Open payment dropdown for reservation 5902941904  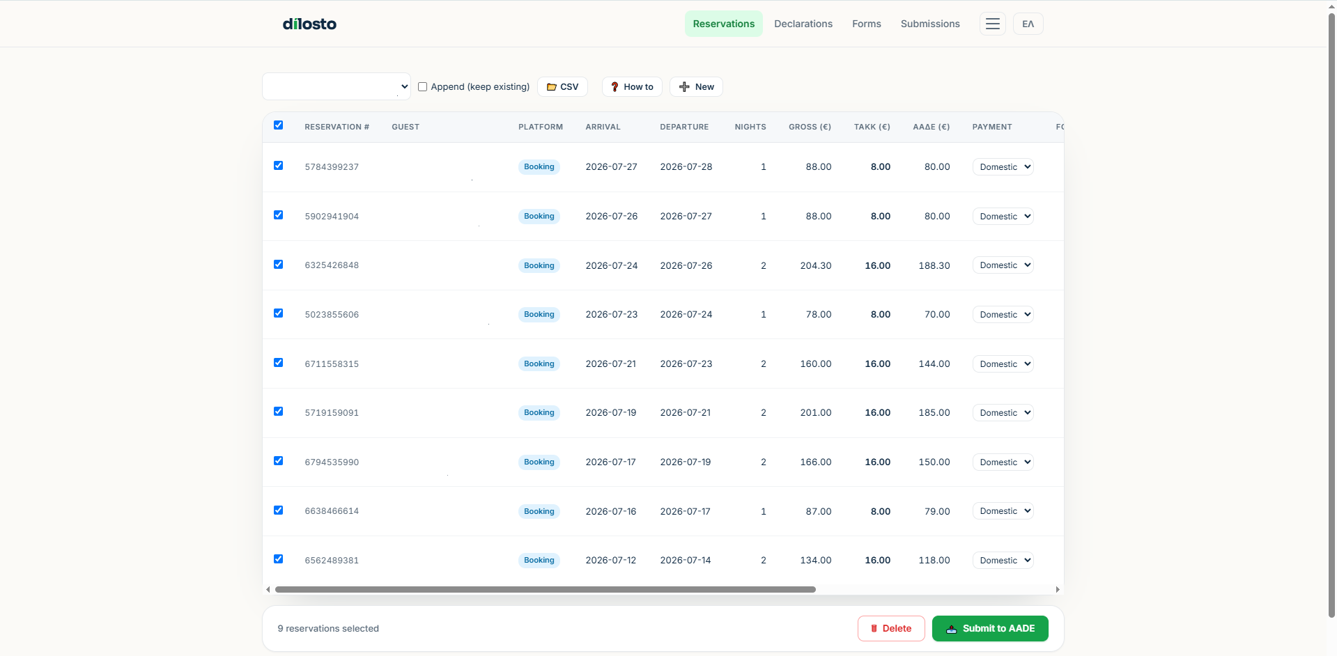pyautogui.click(x=1003, y=217)
